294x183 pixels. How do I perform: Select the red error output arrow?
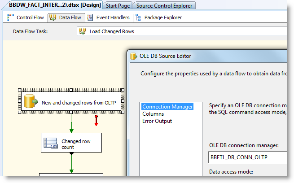pos(96,120)
